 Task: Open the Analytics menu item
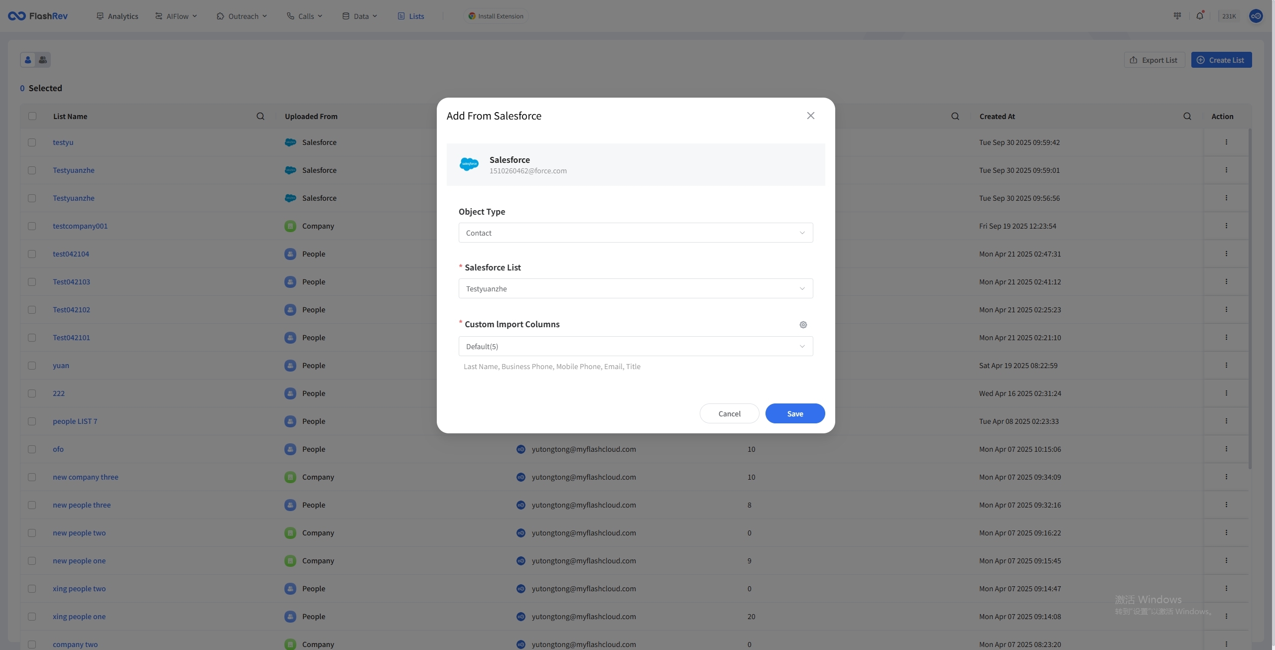tap(118, 16)
